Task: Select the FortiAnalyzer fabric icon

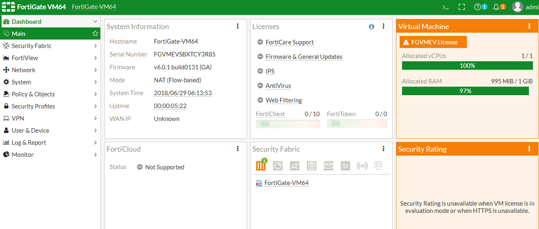Action: click(277, 166)
